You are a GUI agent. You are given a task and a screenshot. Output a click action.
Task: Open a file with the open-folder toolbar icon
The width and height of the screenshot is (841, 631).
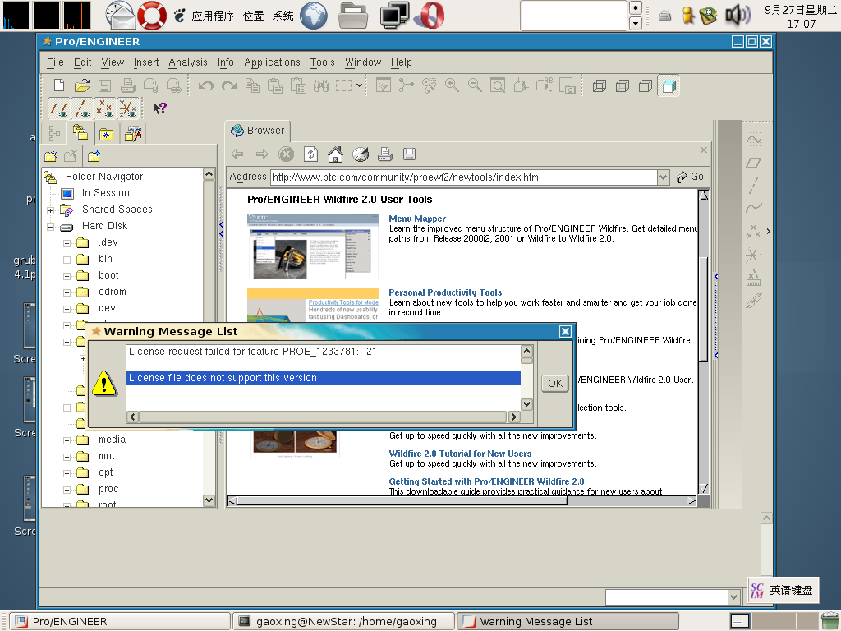point(82,85)
